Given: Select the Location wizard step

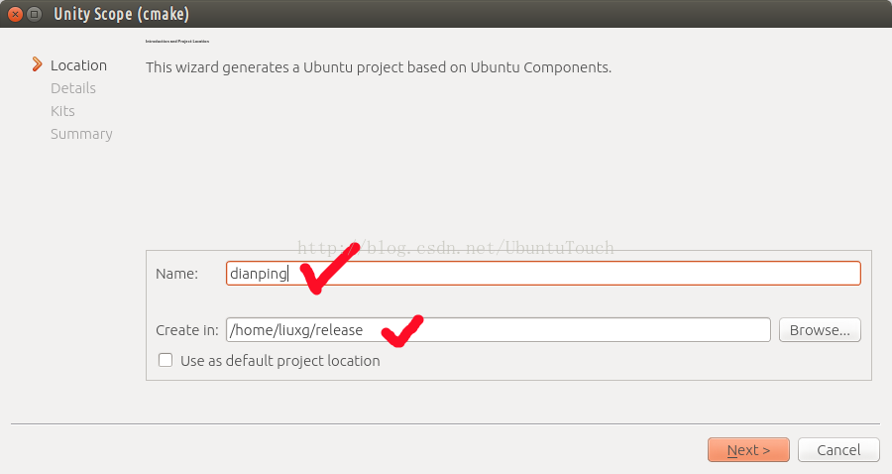Looking at the screenshot, I should [x=78, y=65].
